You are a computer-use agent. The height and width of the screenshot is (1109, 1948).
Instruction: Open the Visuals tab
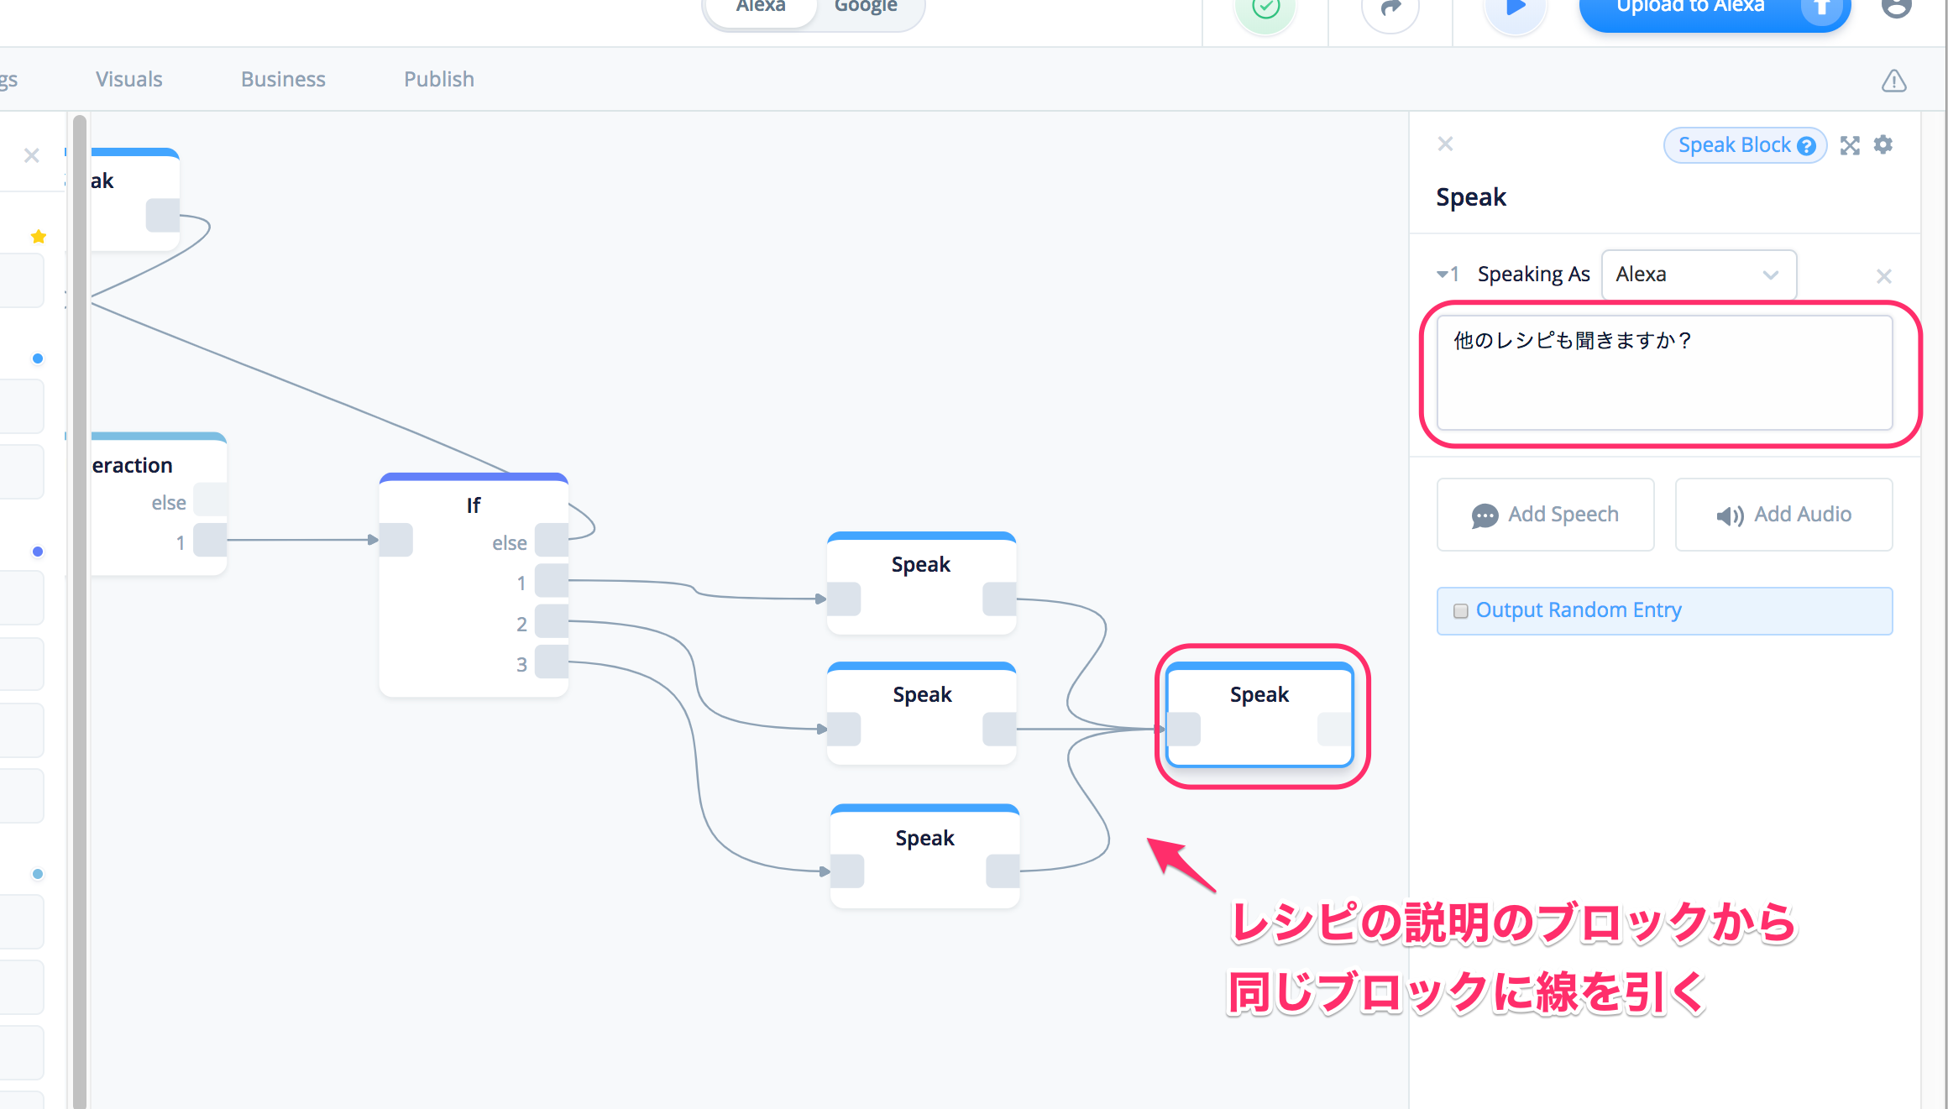[x=128, y=79]
